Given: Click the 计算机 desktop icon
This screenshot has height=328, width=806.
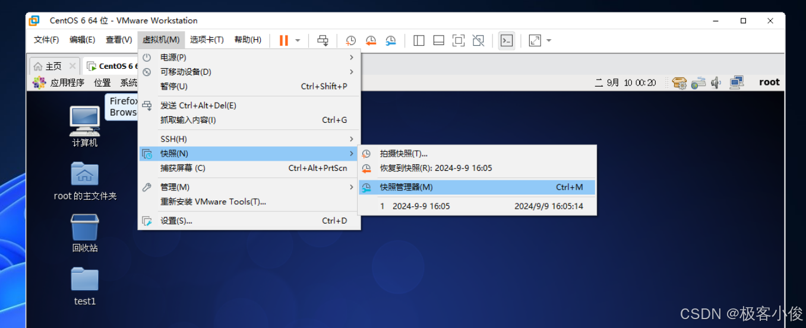Looking at the screenshot, I should coord(85,127).
